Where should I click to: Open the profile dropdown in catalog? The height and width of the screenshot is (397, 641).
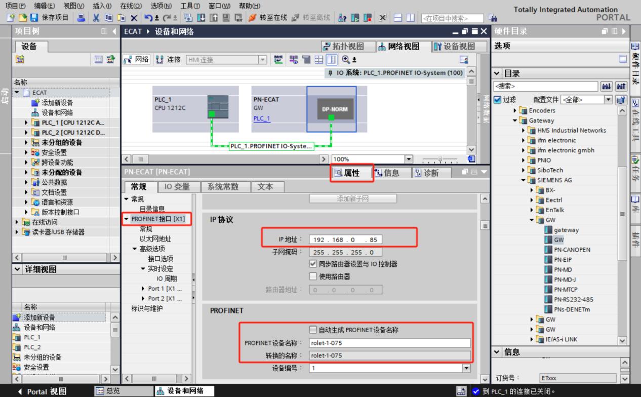point(609,100)
